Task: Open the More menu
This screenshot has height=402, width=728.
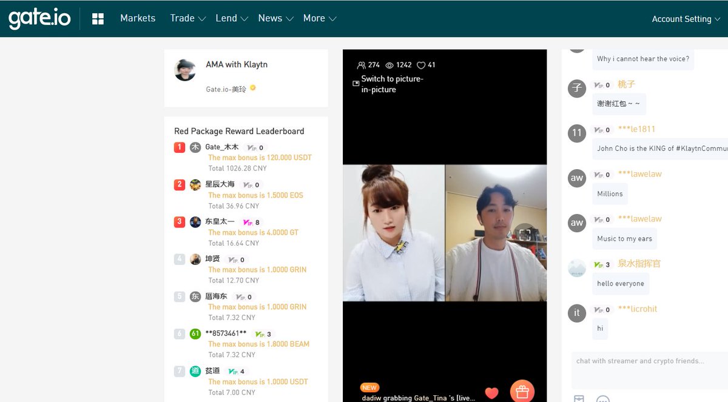Action: click(x=314, y=18)
